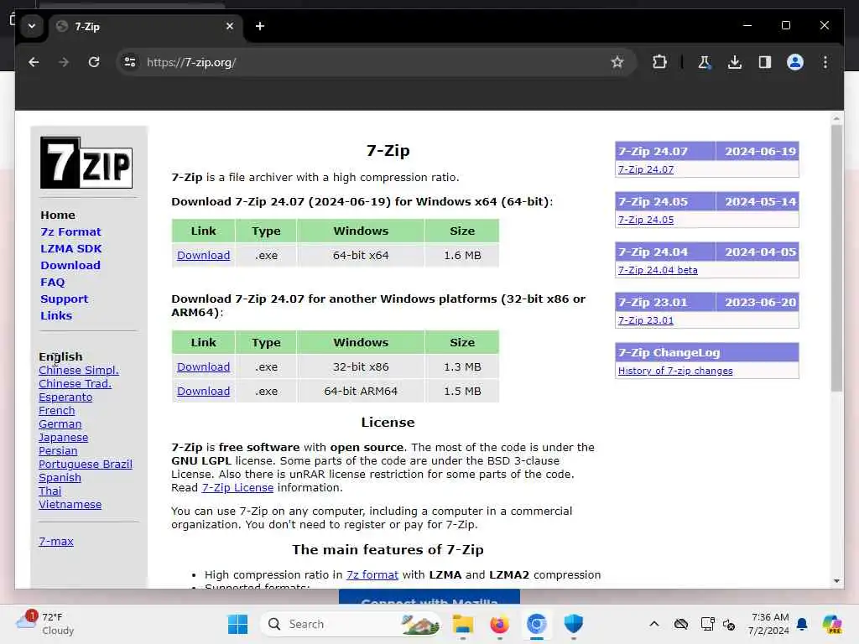Switch language to German
859x644 pixels.
[x=60, y=423]
